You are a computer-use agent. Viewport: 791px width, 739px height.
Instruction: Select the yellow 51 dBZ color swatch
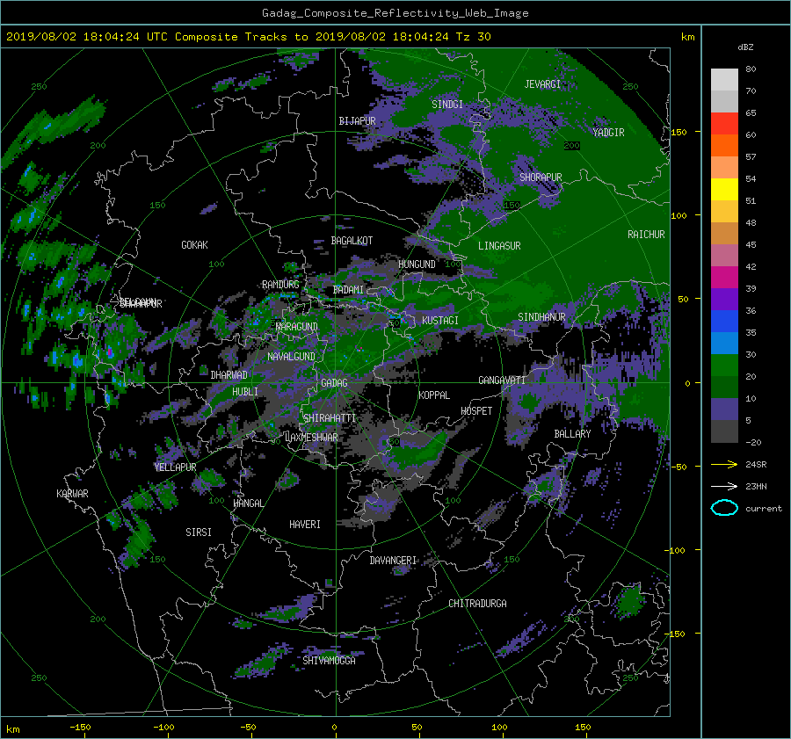point(724,190)
